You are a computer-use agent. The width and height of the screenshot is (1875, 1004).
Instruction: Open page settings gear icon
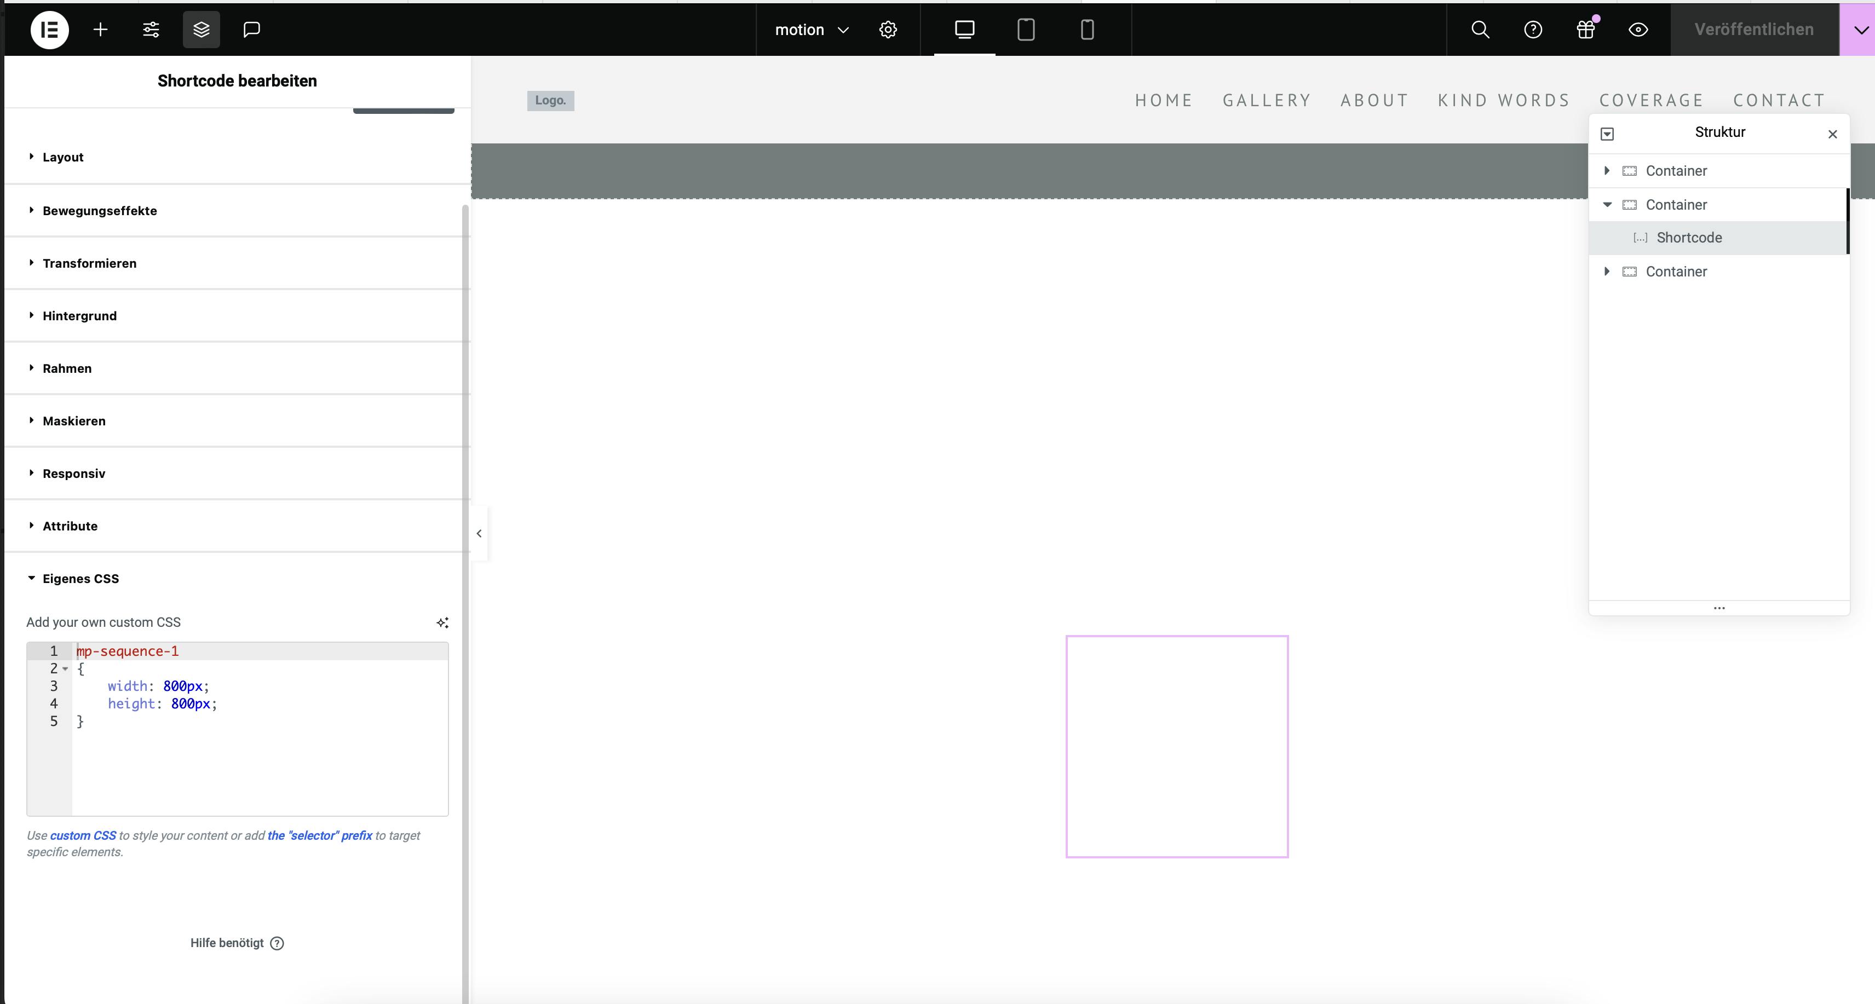tap(887, 30)
